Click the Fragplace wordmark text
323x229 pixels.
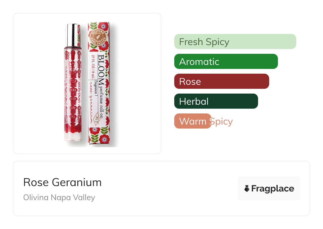[272, 189]
